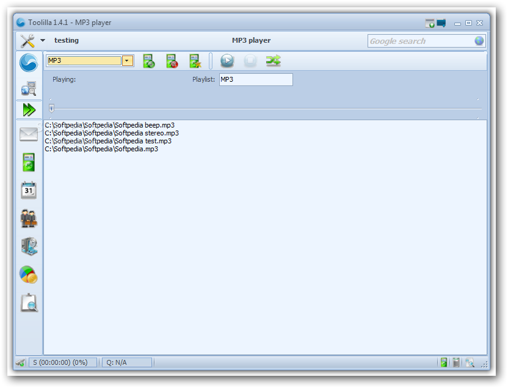Open the wrench and screwdriver tools menu
The height and width of the screenshot is (388, 508).
point(27,41)
